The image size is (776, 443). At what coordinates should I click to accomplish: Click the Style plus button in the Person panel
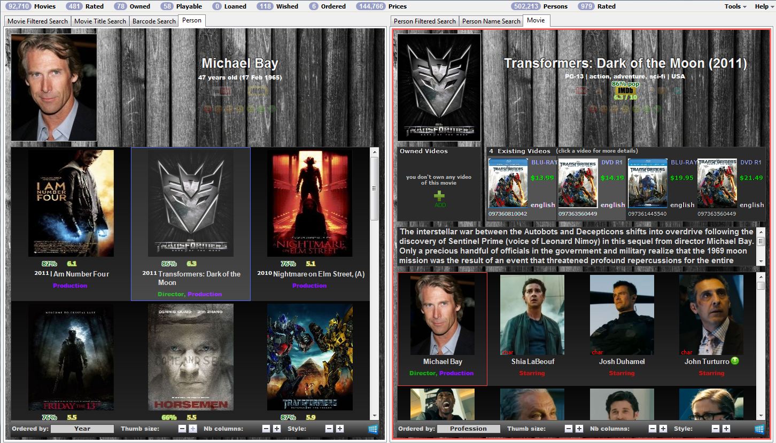(340, 429)
